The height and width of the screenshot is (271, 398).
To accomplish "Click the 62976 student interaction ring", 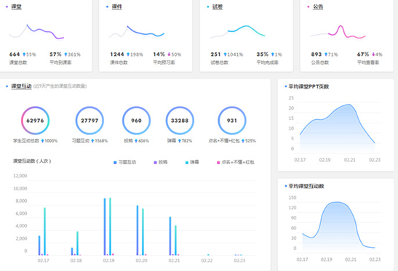I will coord(35,121).
